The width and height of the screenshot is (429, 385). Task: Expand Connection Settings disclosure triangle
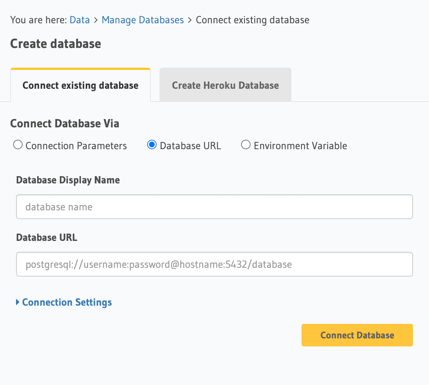click(17, 302)
